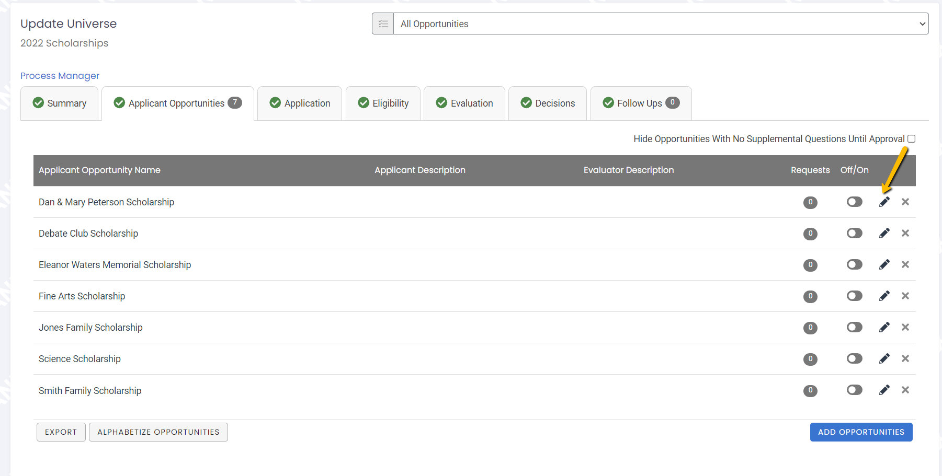Image resolution: width=942 pixels, height=476 pixels.
Task: Delete the Debate Club Scholarship row
Action: click(x=905, y=233)
